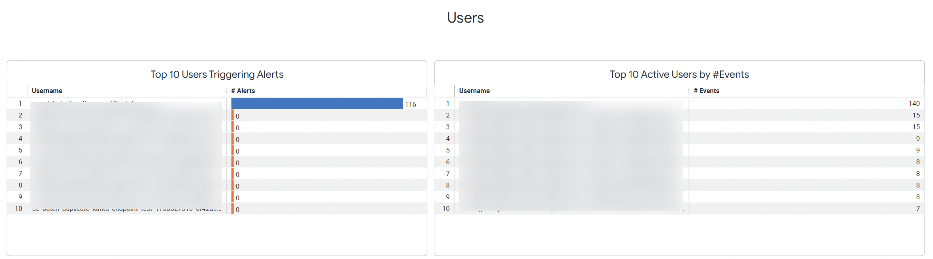The image size is (933, 259).
Task: Select the 140 events value in row 1
Action: 914,104
